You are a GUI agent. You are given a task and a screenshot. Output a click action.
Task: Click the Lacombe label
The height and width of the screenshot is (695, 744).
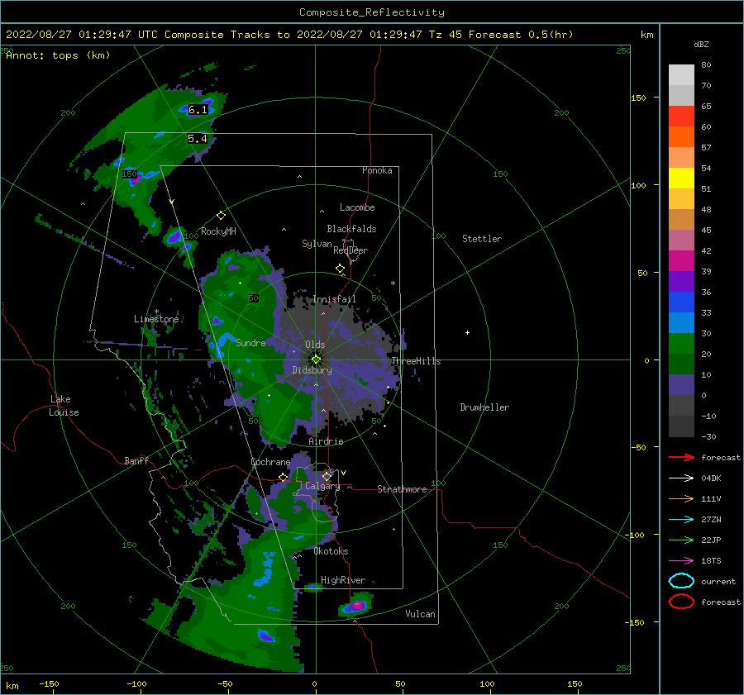point(357,207)
